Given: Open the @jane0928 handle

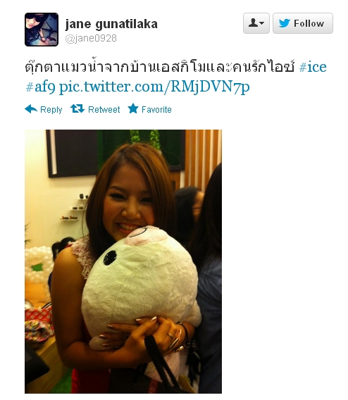Looking at the screenshot, I should tap(91, 39).
